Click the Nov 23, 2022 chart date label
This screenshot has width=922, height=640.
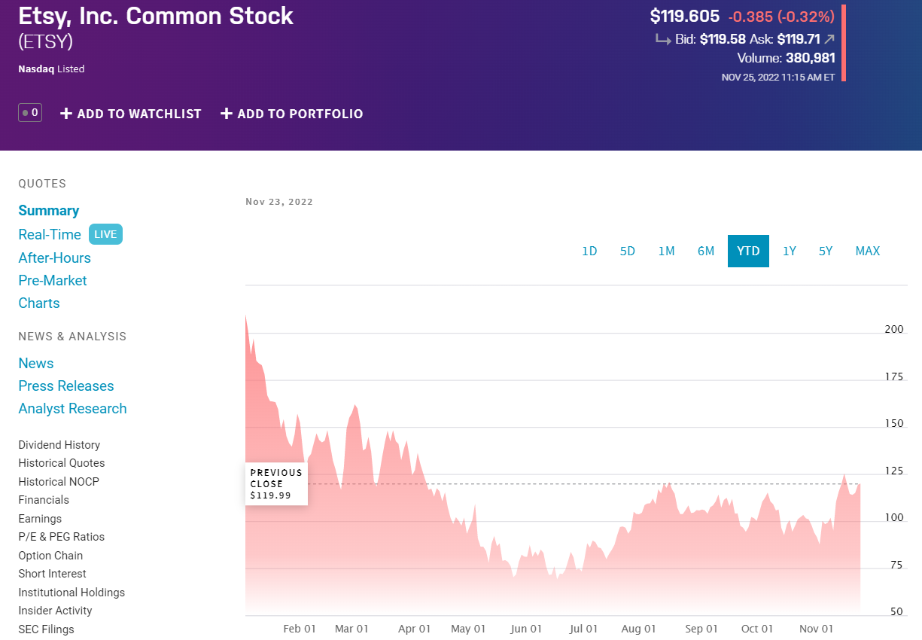click(x=279, y=202)
